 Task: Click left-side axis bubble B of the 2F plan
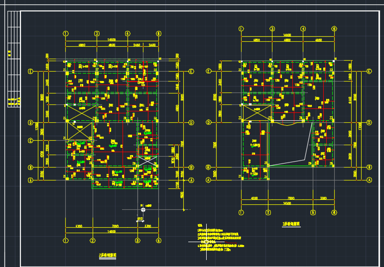point(30,168)
